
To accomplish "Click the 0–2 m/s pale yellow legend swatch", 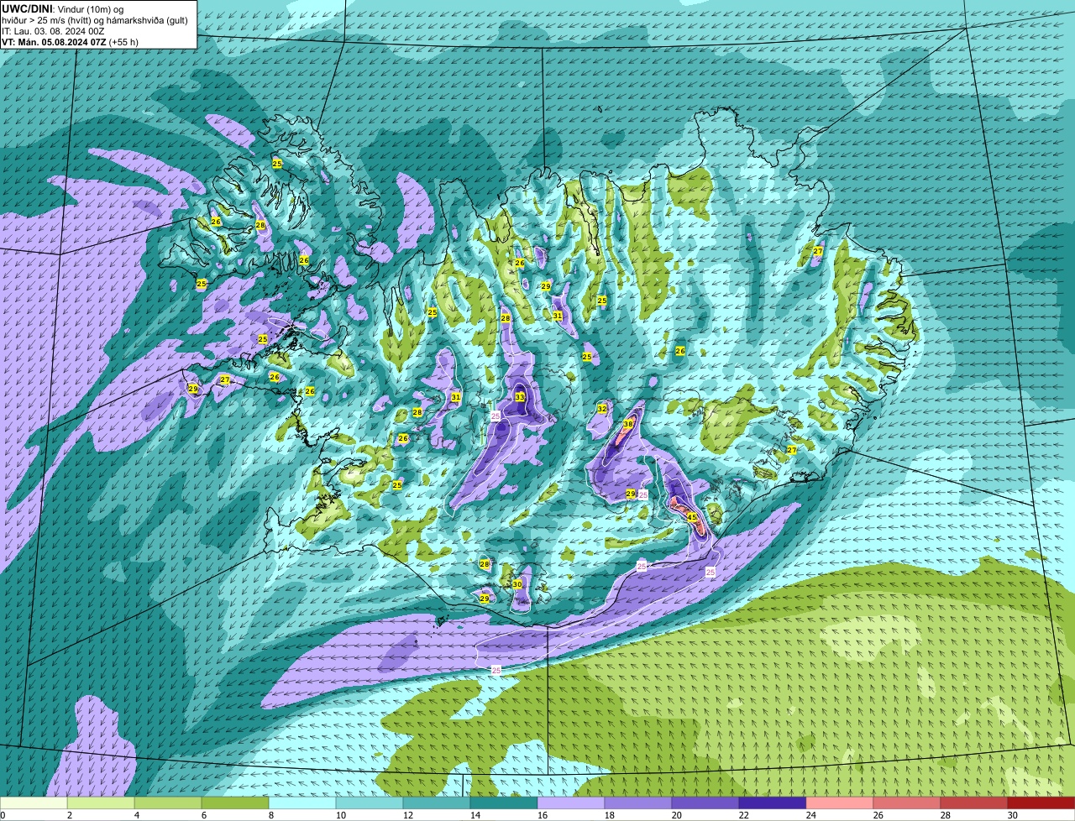I will [x=34, y=803].
